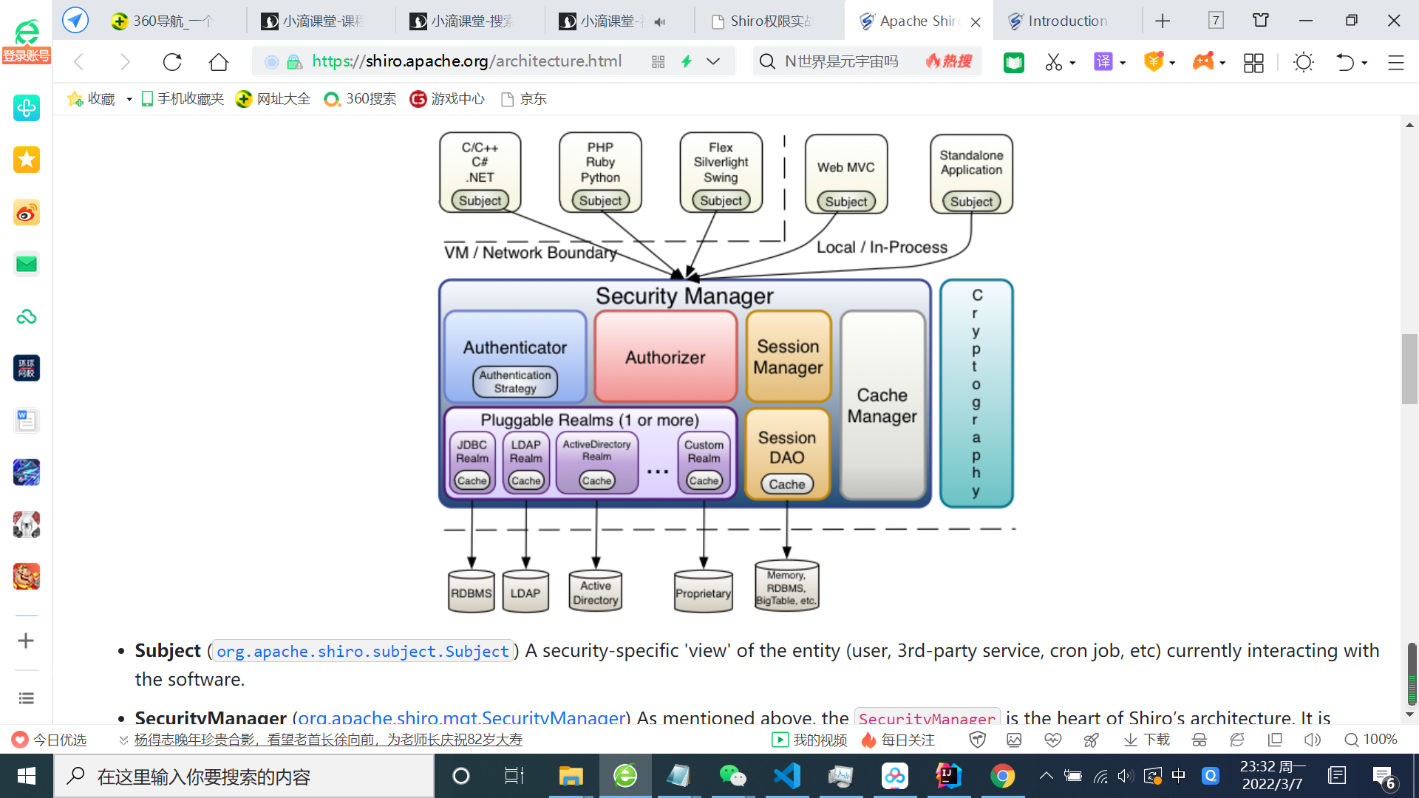Click the 100% zoom level
The width and height of the screenshot is (1419, 798).
[1371, 740]
